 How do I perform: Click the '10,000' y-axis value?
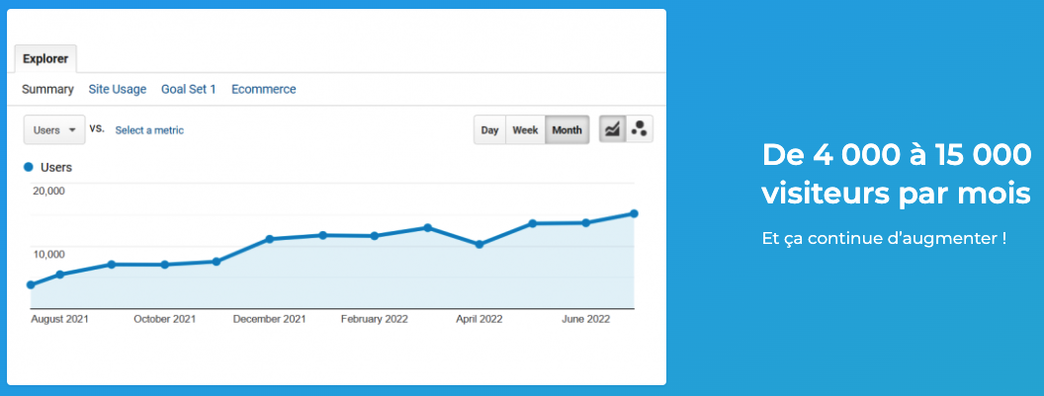48,254
